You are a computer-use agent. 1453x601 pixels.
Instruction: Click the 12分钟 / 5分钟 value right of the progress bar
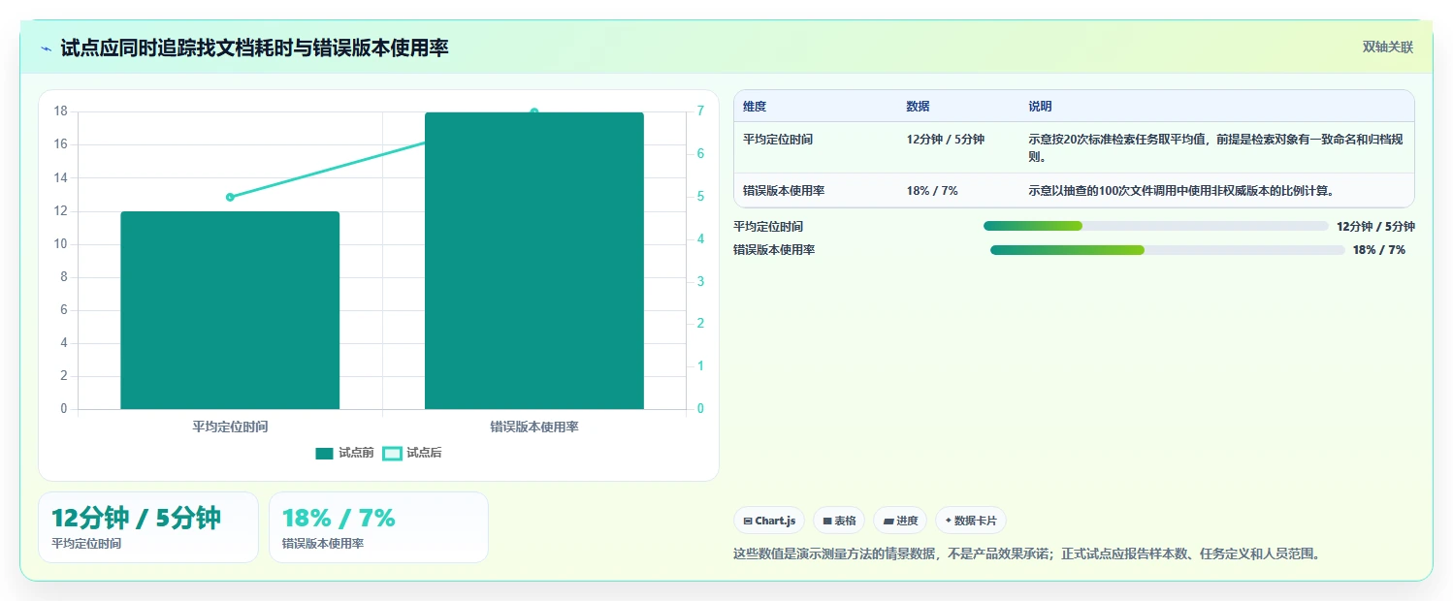[1375, 227]
